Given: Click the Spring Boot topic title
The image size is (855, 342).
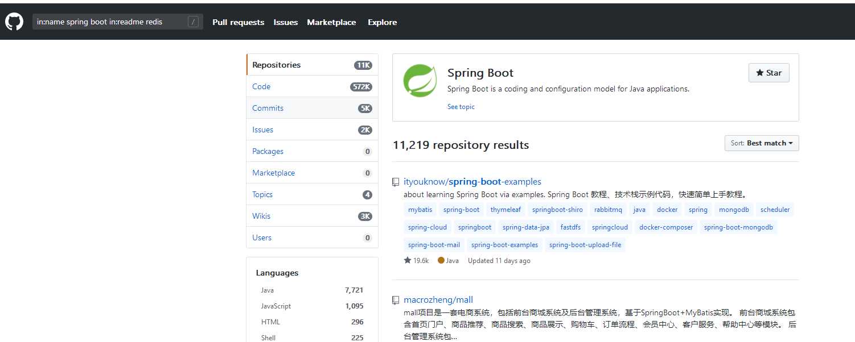Looking at the screenshot, I should coord(480,73).
